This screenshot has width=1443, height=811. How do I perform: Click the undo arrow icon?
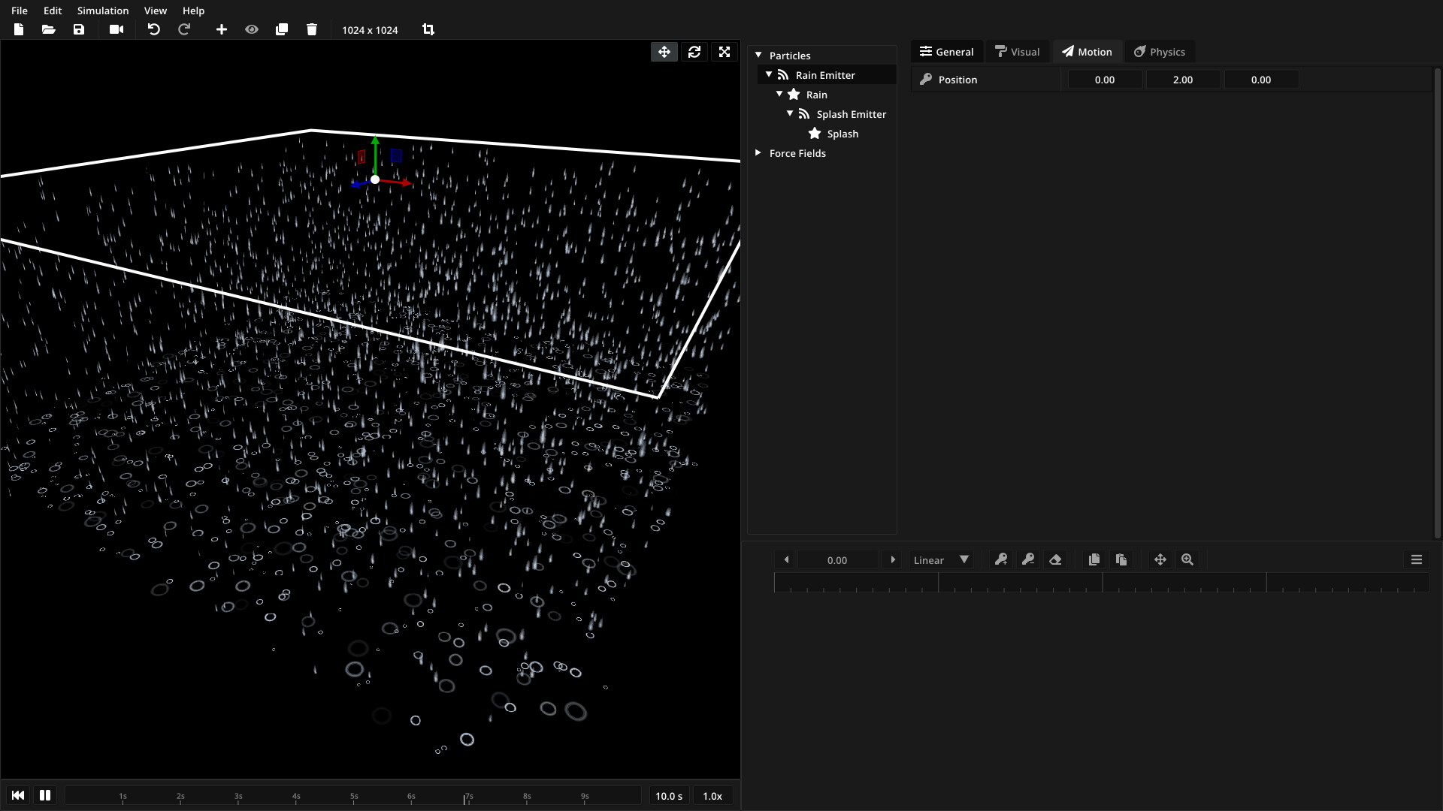click(154, 29)
